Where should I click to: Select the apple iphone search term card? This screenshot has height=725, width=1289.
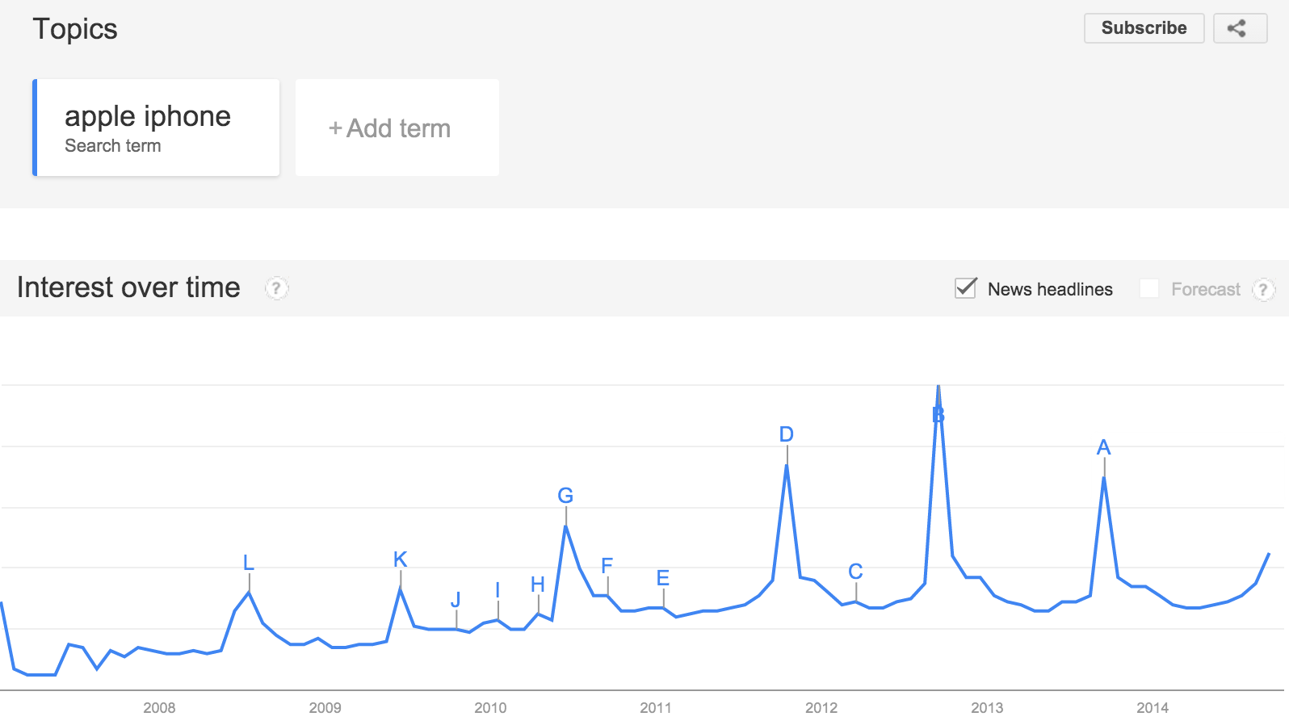[x=157, y=128]
